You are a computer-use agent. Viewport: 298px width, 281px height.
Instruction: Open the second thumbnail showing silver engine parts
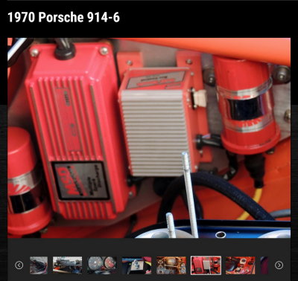pos(67,265)
